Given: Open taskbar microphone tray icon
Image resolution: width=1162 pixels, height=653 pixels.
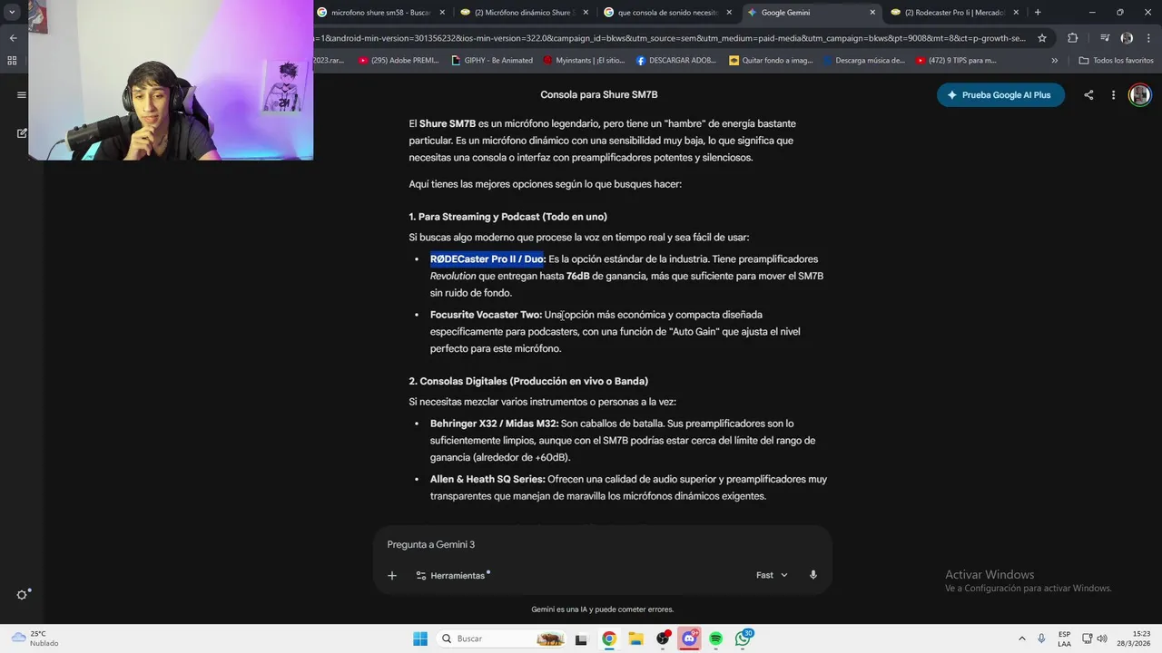Looking at the screenshot, I should [1041, 638].
